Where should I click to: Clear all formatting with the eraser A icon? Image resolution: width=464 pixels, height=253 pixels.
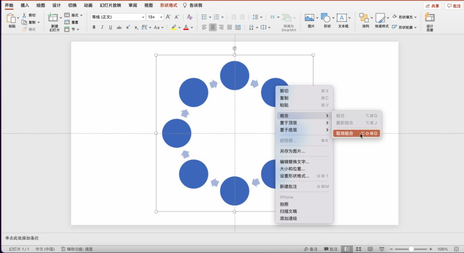point(190,17)
